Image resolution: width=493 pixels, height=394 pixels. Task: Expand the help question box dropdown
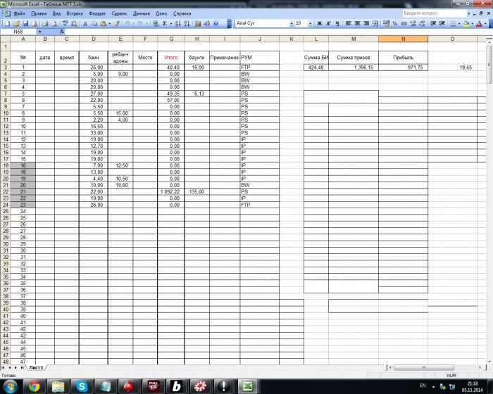click(469, 13)
